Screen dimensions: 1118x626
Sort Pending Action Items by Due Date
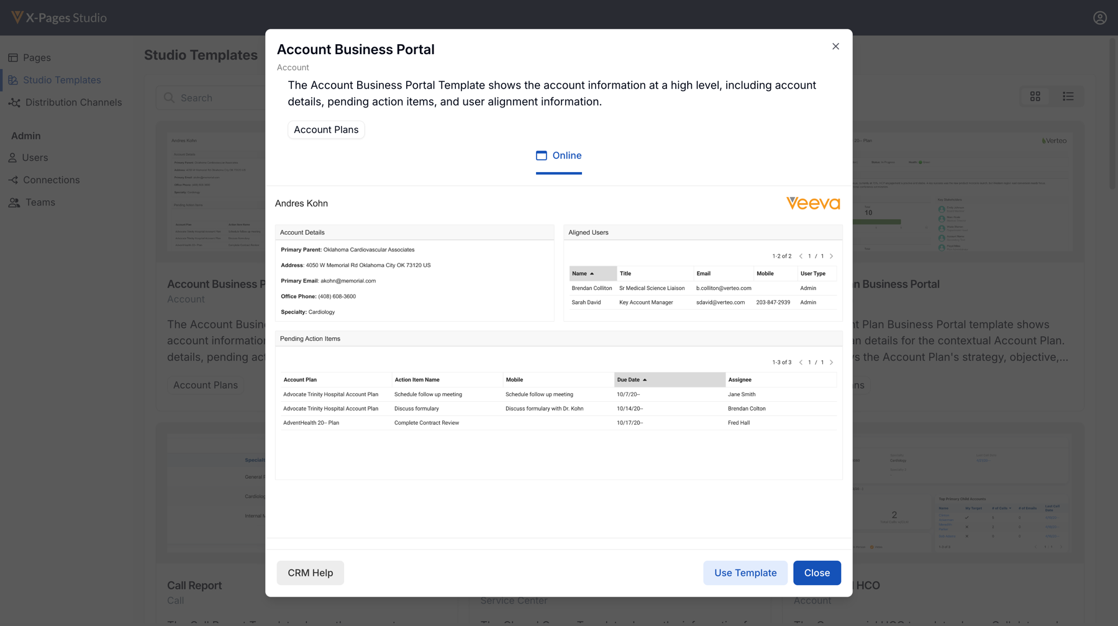click(669, 379)
